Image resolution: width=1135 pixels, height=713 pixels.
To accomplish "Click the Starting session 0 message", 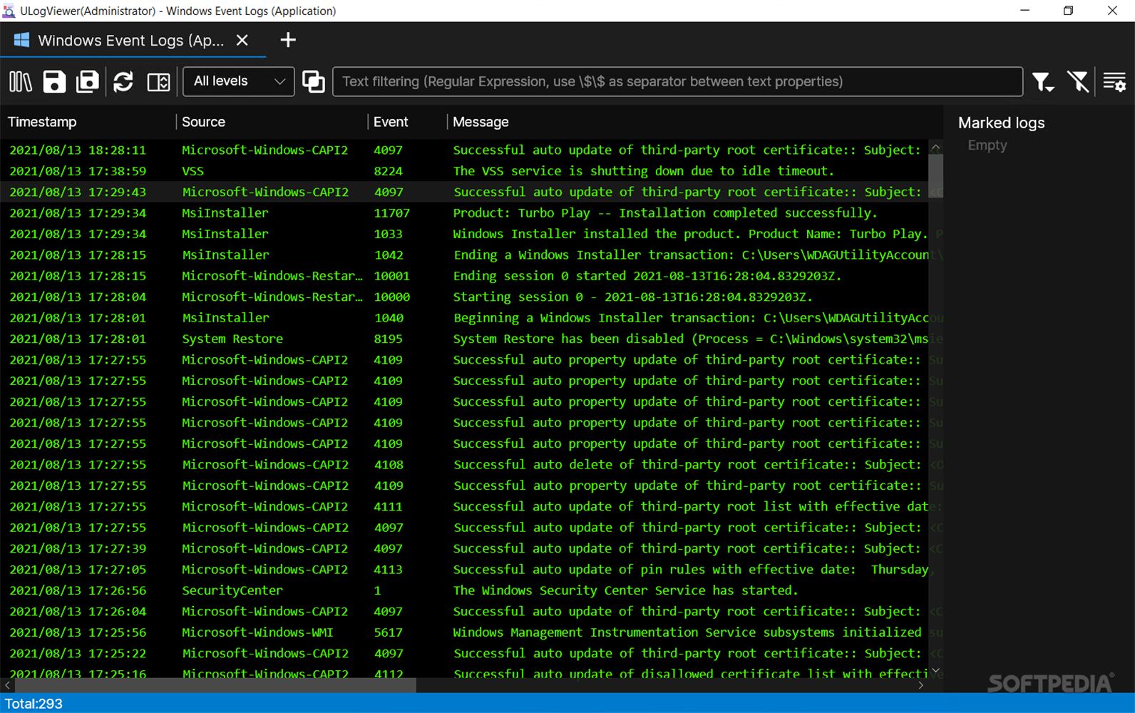I will coord(633,297).
